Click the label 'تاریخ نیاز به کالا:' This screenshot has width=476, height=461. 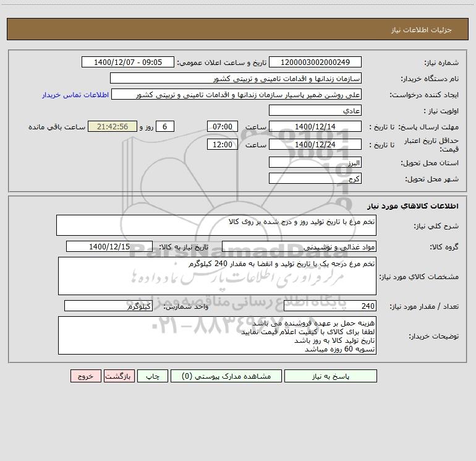[184, 247]
